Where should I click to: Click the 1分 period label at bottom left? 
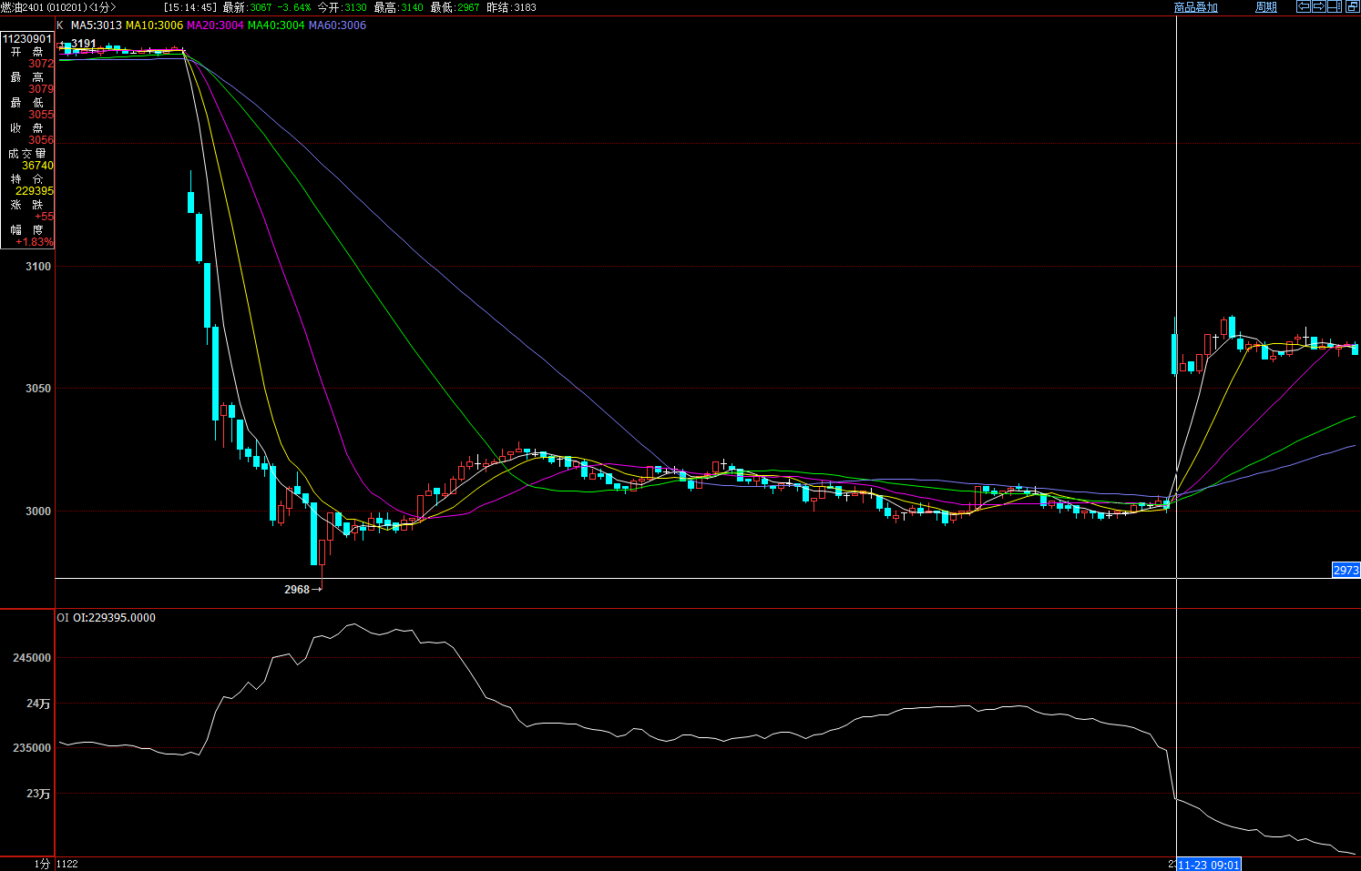tap(42, 864)
